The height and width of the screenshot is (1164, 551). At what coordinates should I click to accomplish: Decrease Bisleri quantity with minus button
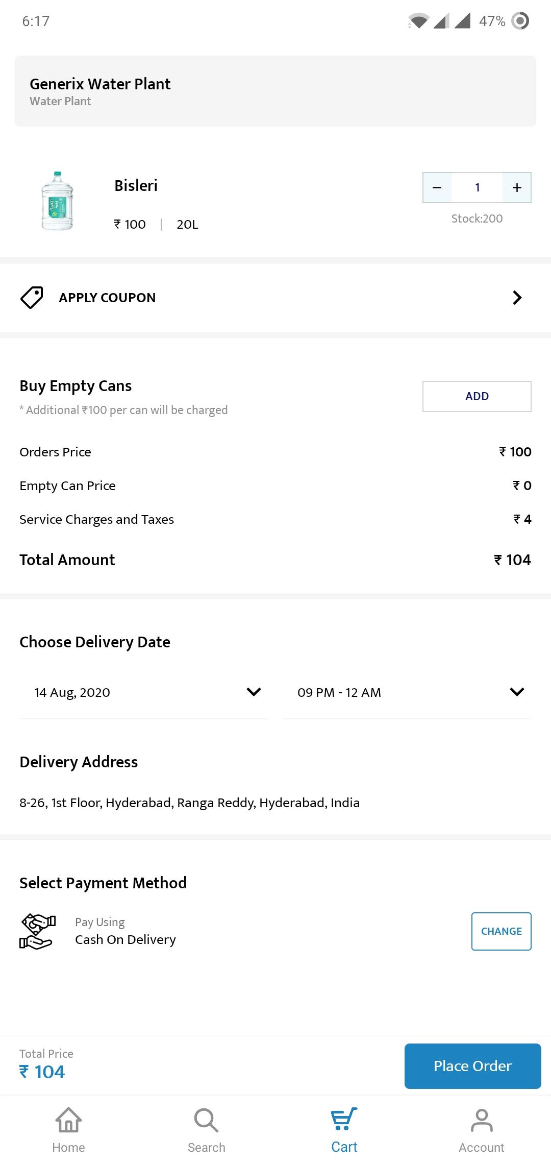pyautogui.click(x=437, y=187)
